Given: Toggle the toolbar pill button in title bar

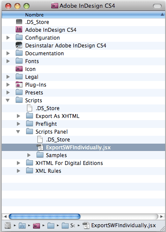Looking at the screenshot, I should pos(157,6).
